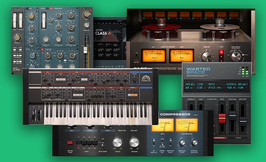Click the silver tape reel on the tape machine
This screenshot has width=266, height=162.
point(220,27)
